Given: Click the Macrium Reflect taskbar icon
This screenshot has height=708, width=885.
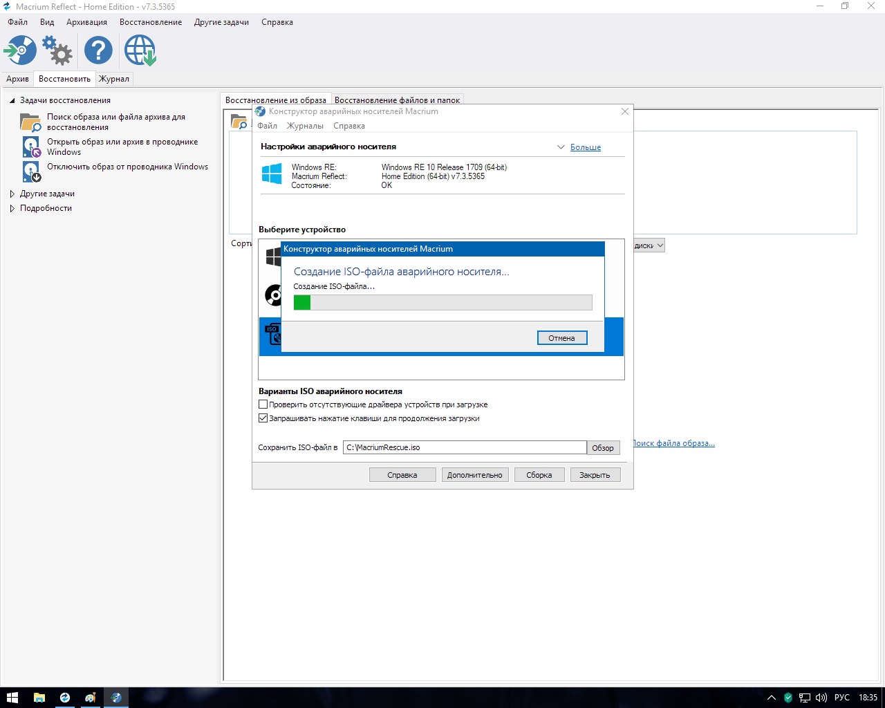Looking at the screenshot, I should click(65, 698).
